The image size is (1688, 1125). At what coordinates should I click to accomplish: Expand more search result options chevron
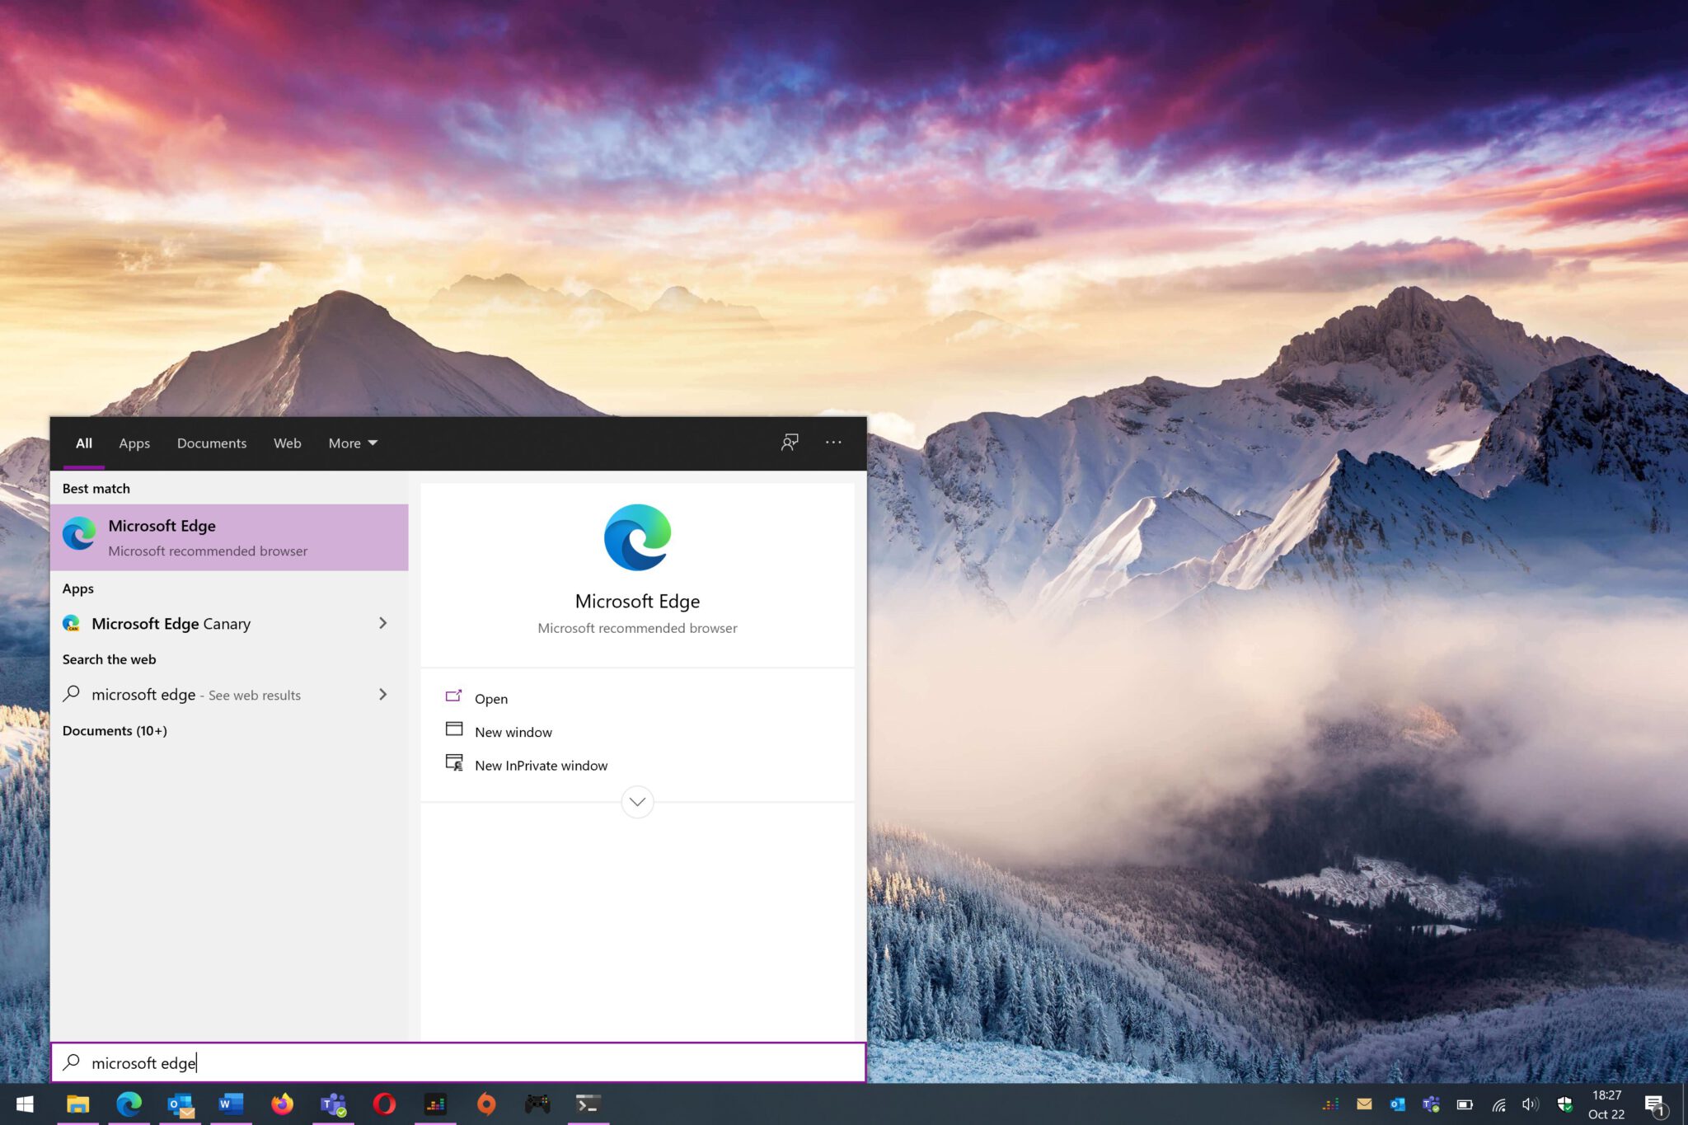tap(638, 802)
